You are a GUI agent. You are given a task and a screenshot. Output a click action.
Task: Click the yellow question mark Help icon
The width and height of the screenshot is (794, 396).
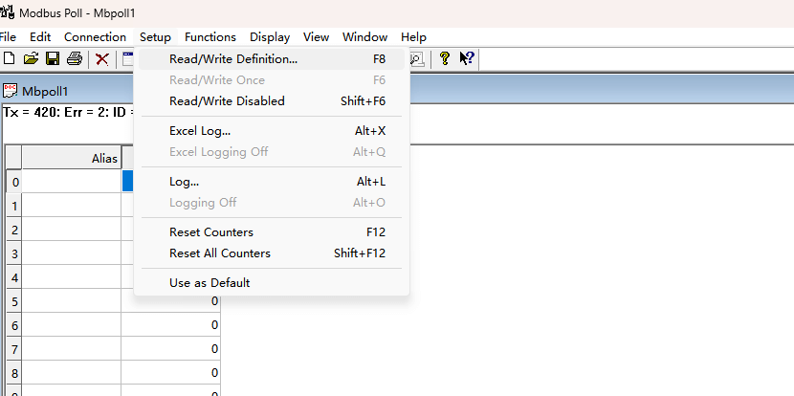tap(445, 59)
